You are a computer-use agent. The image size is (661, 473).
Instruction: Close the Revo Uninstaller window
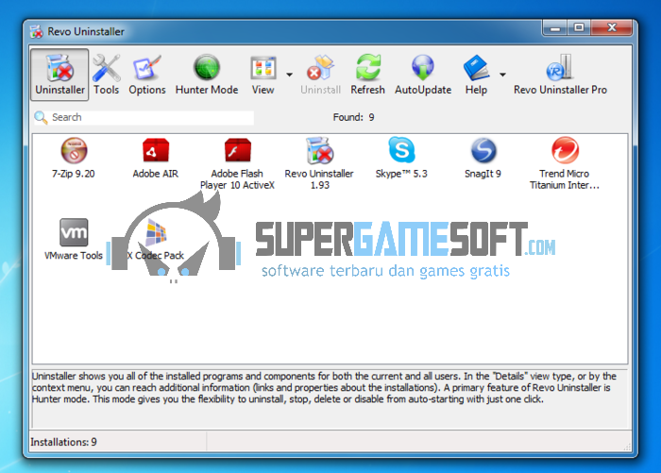click(612, 28)
